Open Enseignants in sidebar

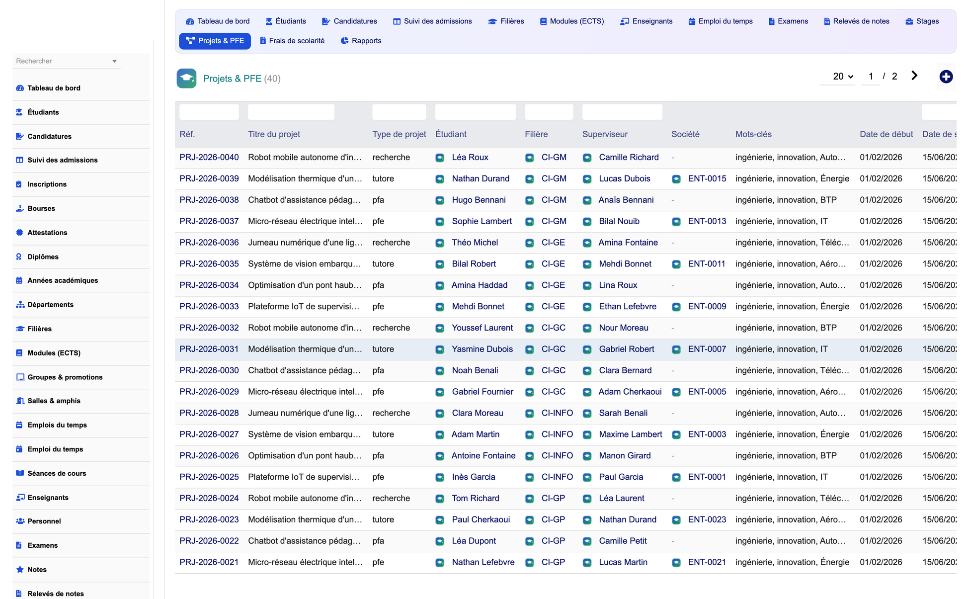[48, 498]
